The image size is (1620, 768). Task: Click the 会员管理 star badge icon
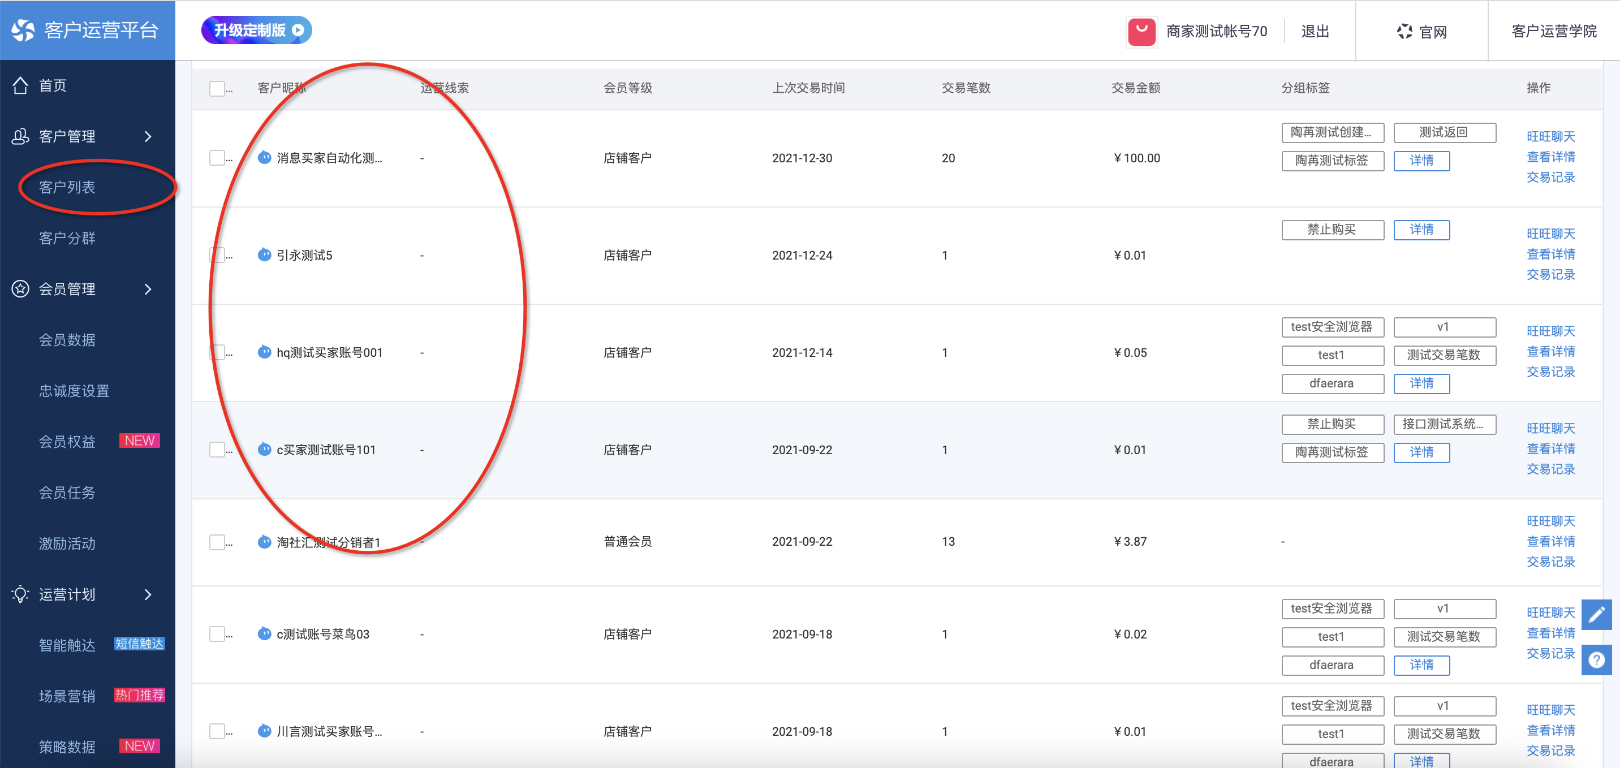point(20,289)
